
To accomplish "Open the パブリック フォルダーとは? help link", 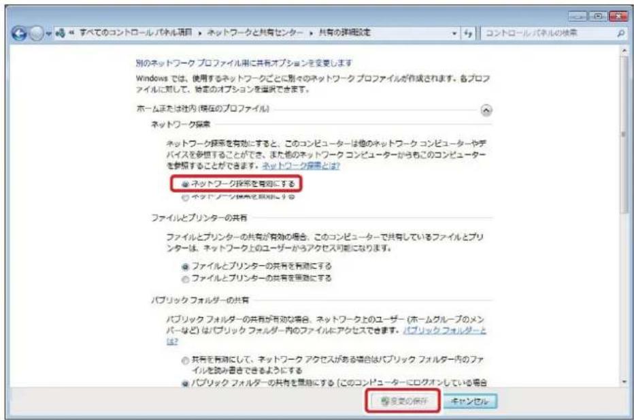I will [x=445, y=330].
